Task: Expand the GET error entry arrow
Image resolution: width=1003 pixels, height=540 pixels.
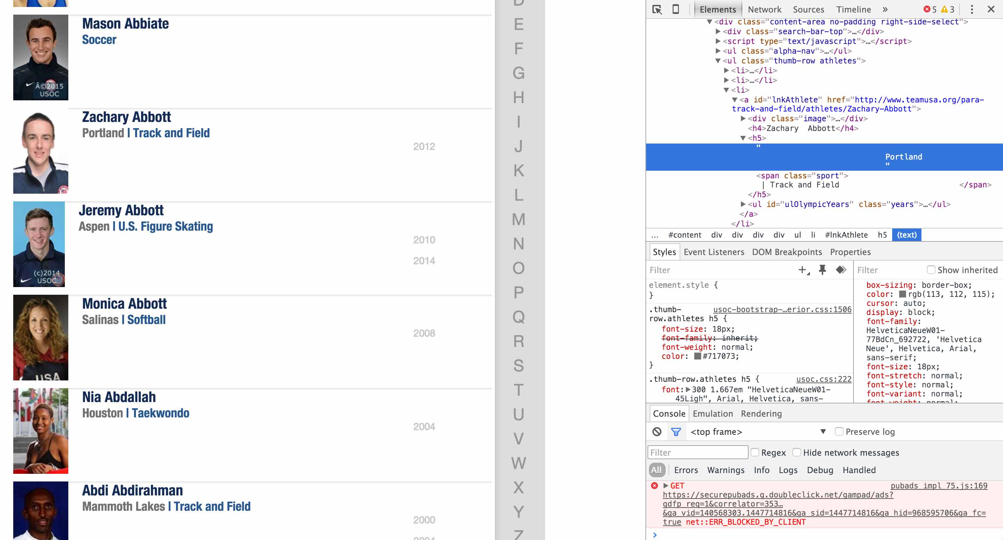Action: (666, 486)
